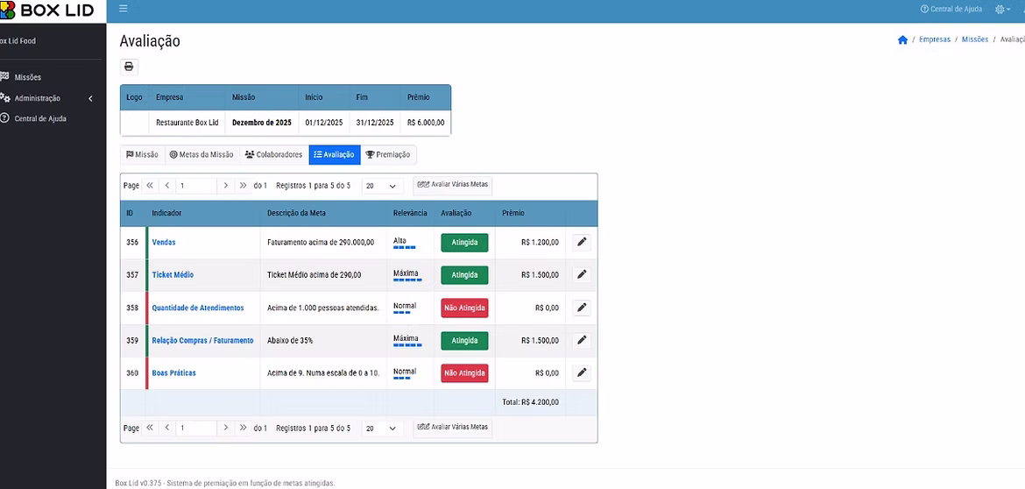Edit the Vendas goal with its pencil icon
The width and height of the screenshot is (1025, 489).
pyautogui.click(x=582, y=242)
